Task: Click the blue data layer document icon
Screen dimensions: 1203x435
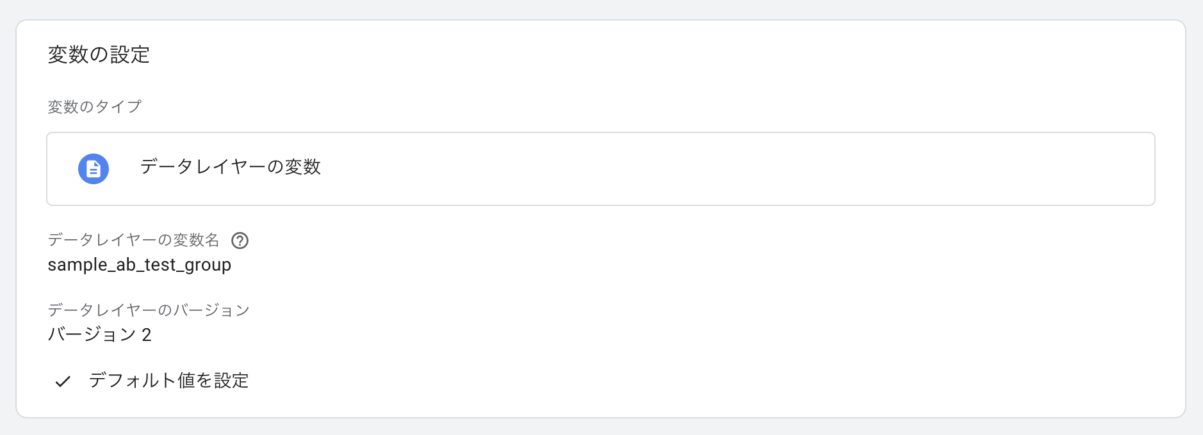Action: pyautogui.click(x=94, y=169)
